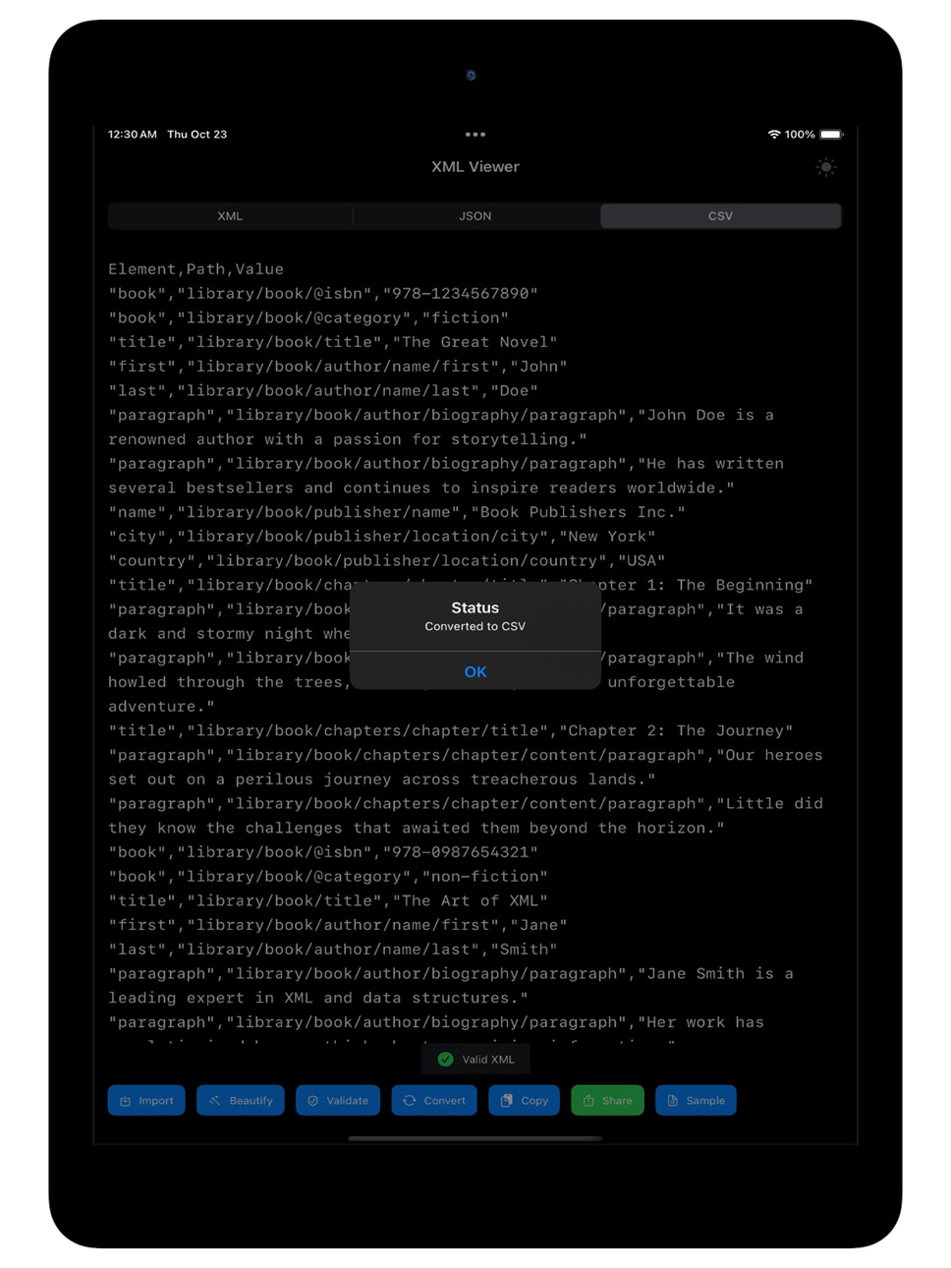Tap the Convert button
Image resolution: width=951 pixels, height=1268 pixels.
434,1100
